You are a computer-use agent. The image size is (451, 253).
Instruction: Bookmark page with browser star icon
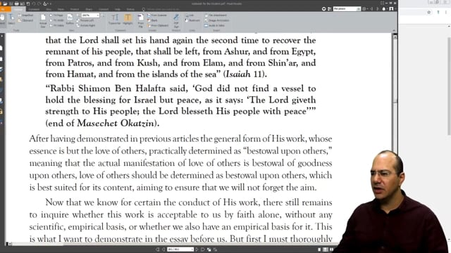coord(429,13)
